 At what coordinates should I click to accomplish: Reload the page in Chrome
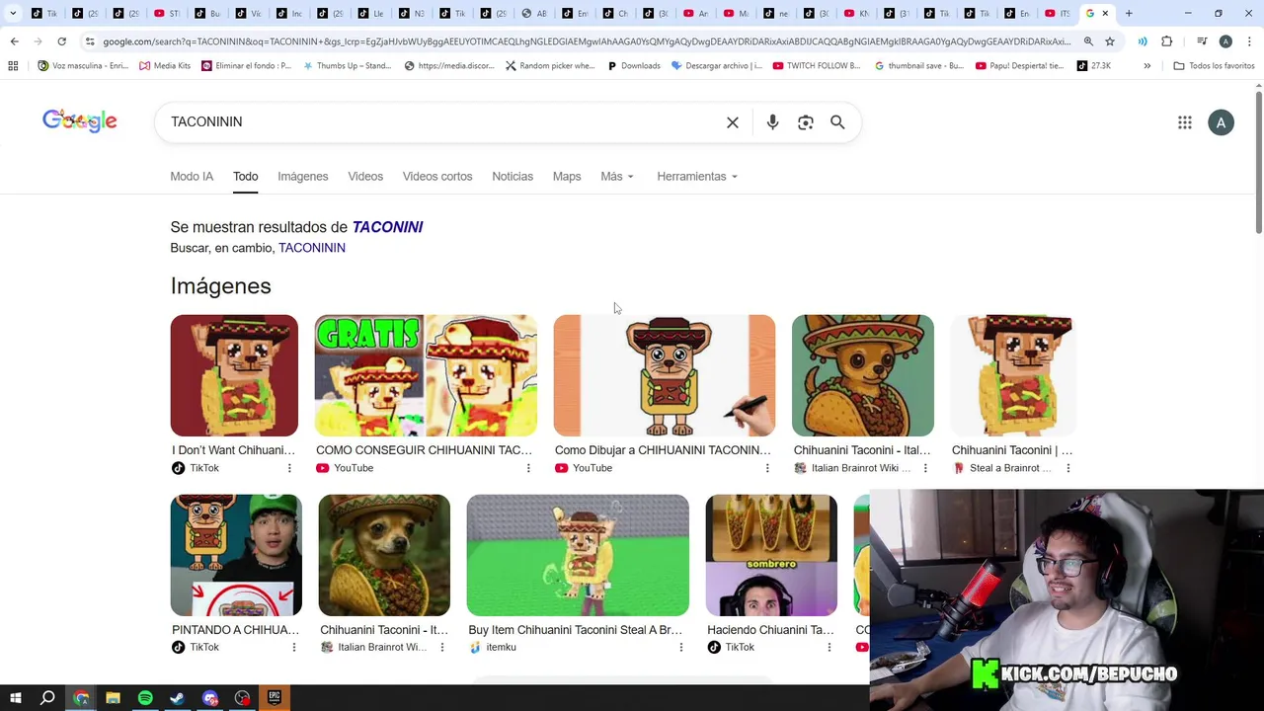61,41
